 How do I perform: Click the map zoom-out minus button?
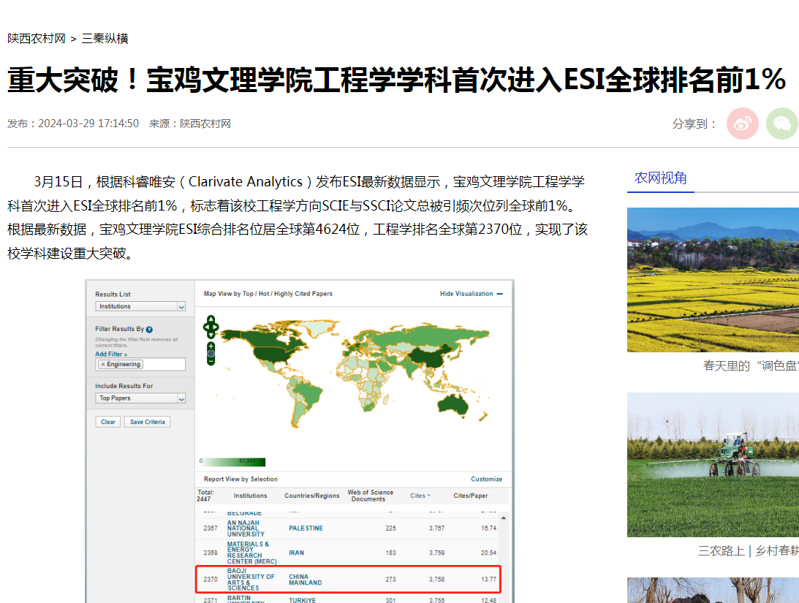tap(211, 361)
